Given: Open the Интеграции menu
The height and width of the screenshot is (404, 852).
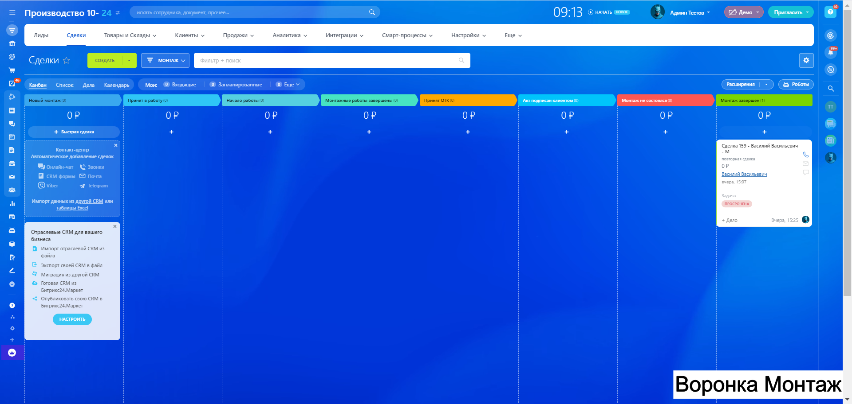Looking at the screenshot, I should point(344,35).
